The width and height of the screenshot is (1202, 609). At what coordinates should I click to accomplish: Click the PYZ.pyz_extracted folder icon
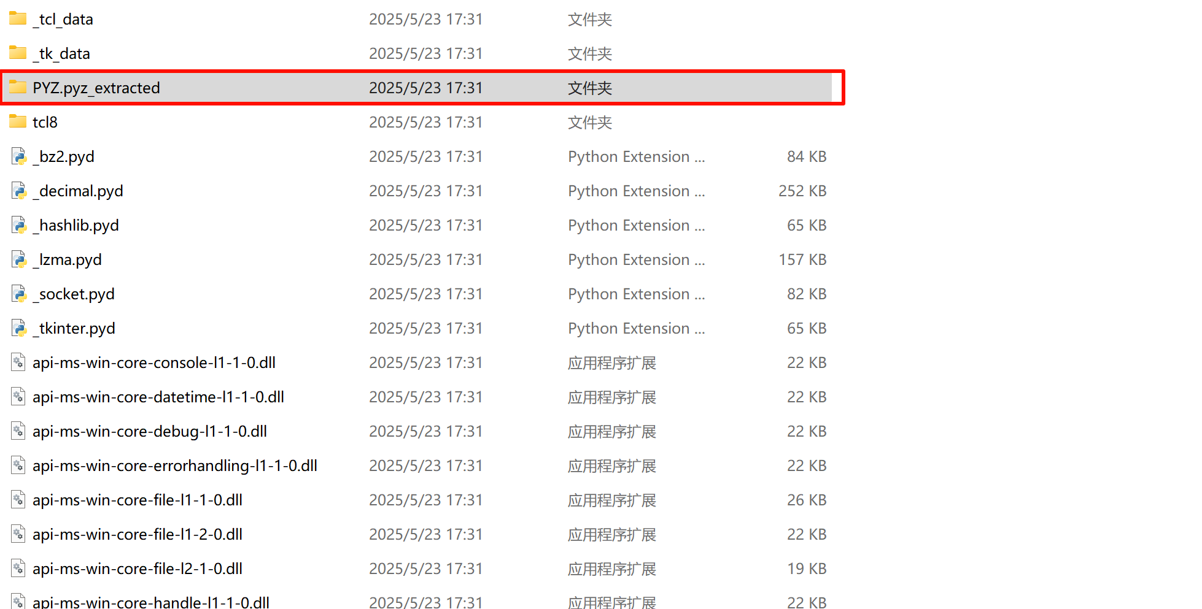pos(18,88)
